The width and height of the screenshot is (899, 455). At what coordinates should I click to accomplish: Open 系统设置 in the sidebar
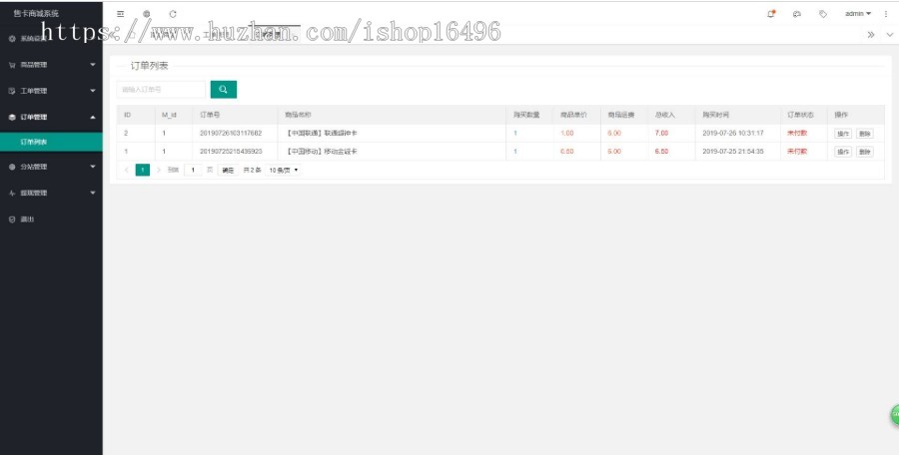click(x=33, y=38)
